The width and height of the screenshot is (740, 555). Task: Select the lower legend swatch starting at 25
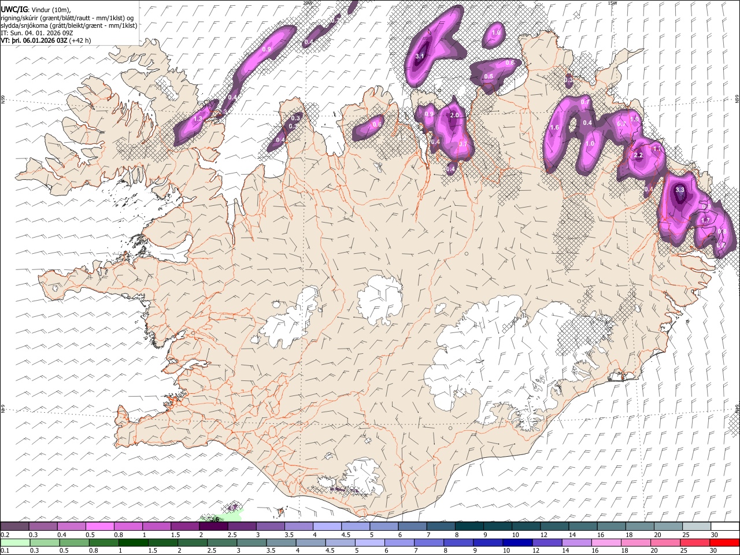[694, 542]
